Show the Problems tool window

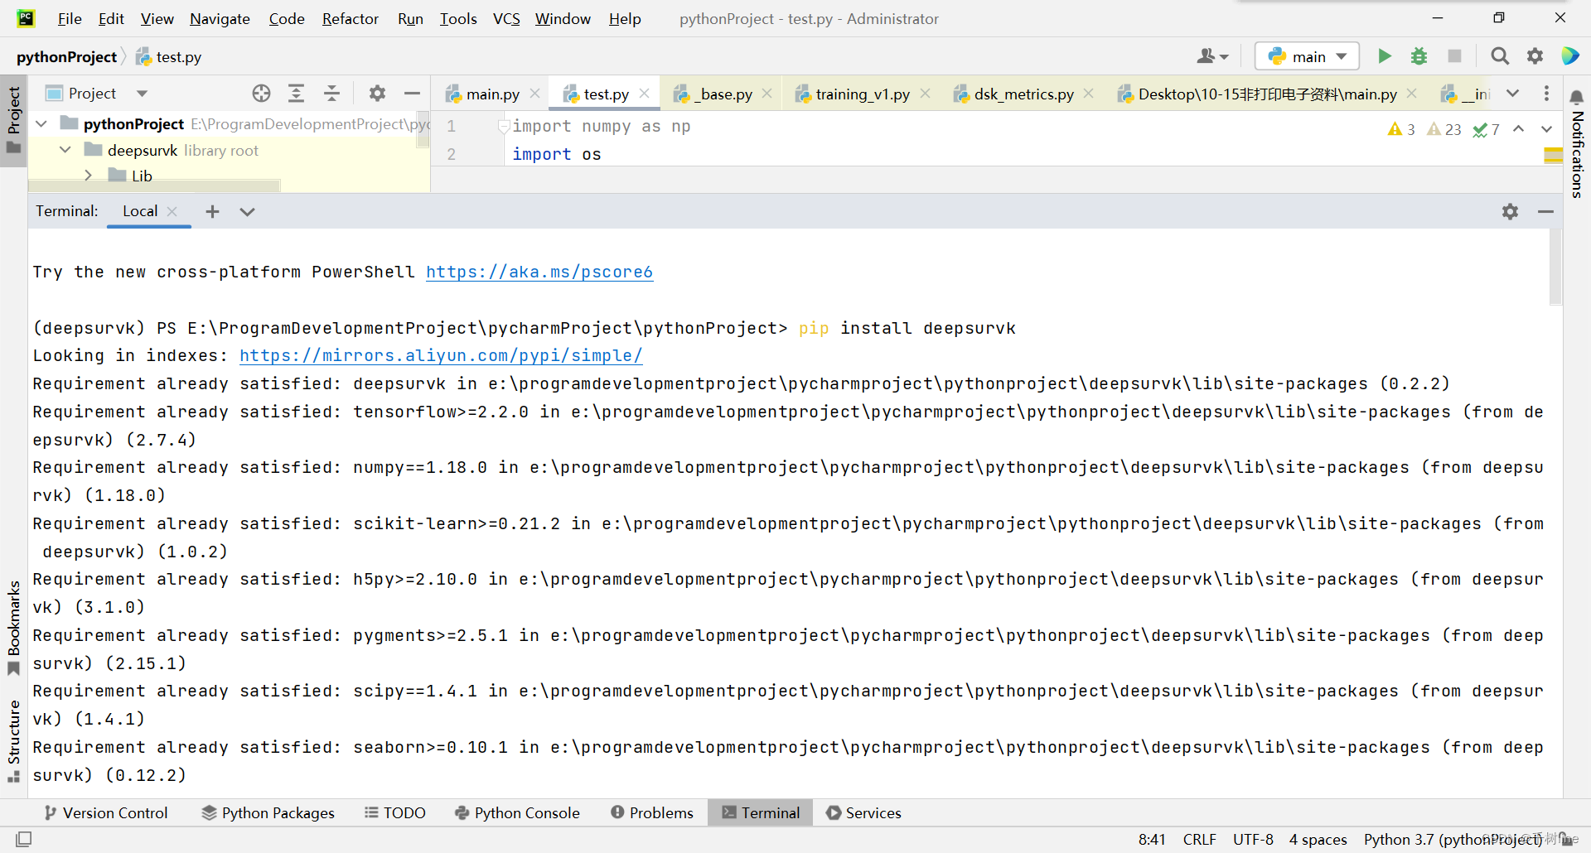tap(652, 812)
